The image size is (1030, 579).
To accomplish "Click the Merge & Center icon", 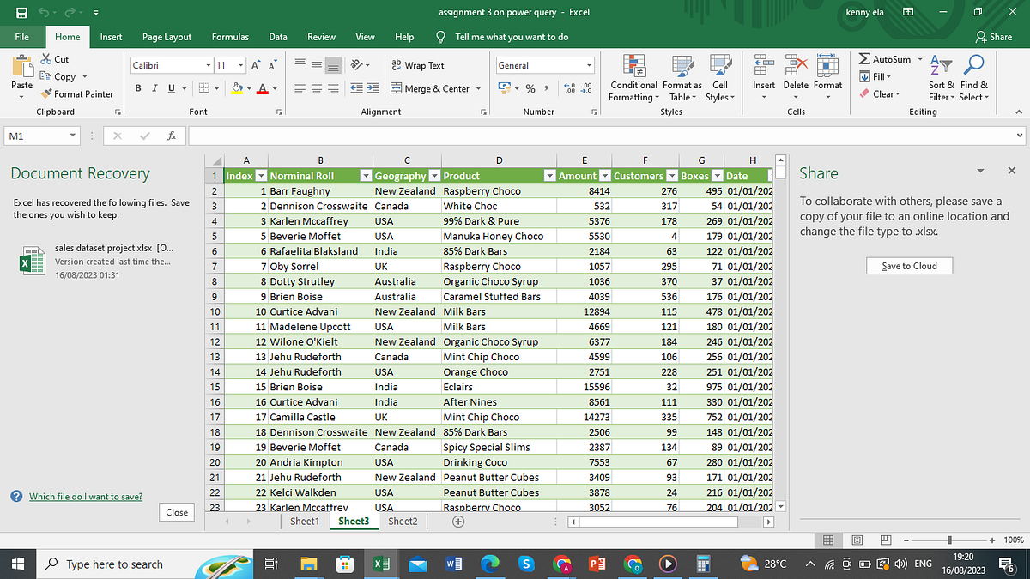I will click(396, 88).
